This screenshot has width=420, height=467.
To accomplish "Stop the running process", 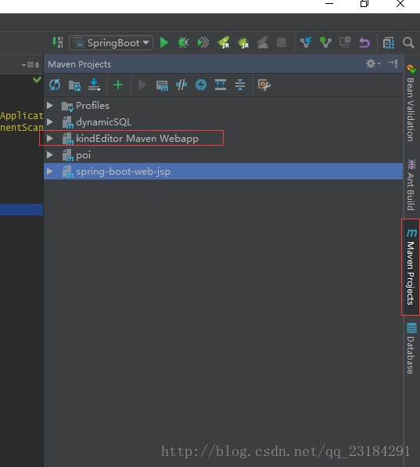I will (x=282, y=42).
